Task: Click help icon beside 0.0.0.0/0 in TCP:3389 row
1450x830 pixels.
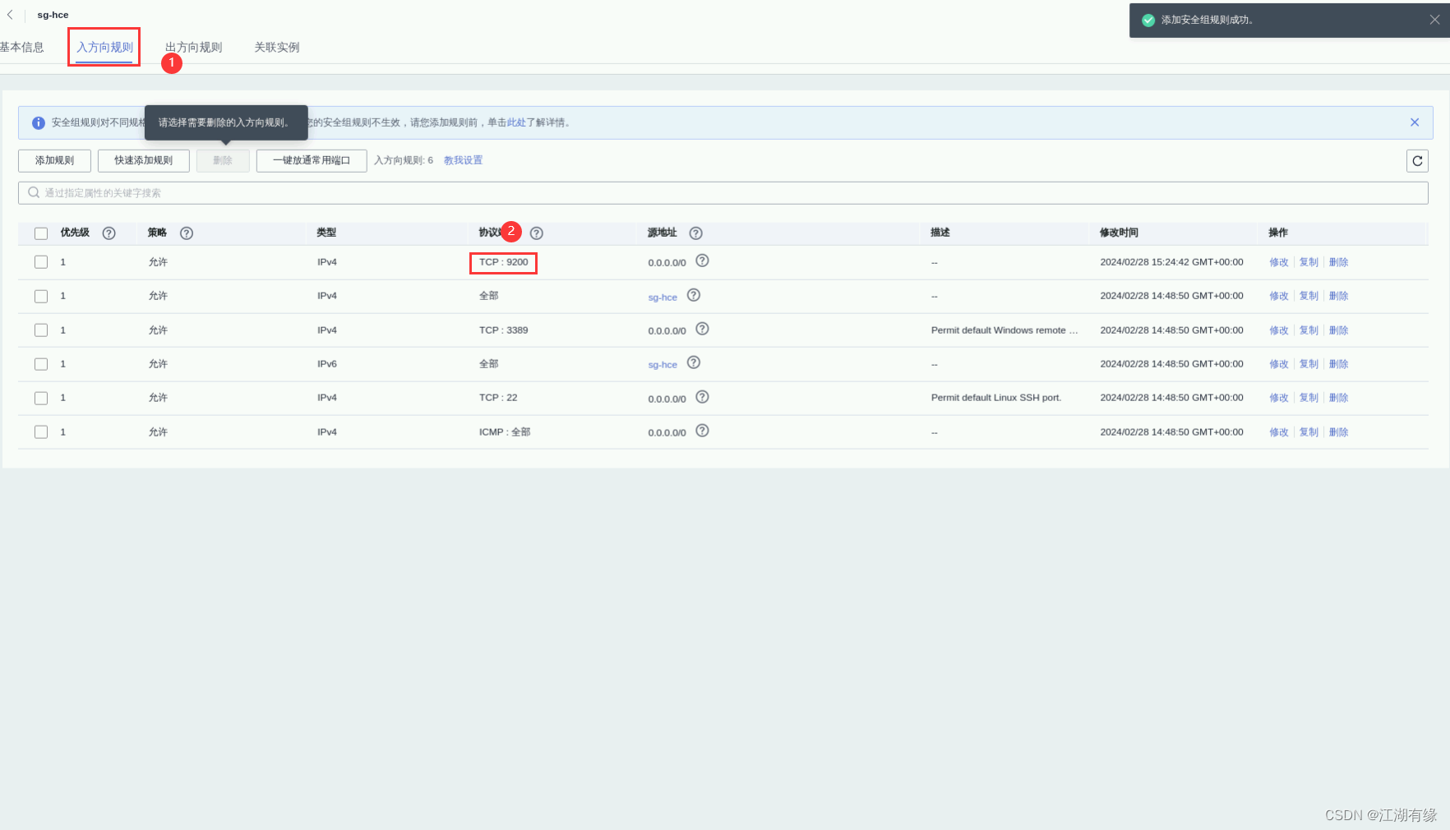Action: pyautogui.click(x=702, y=329)
